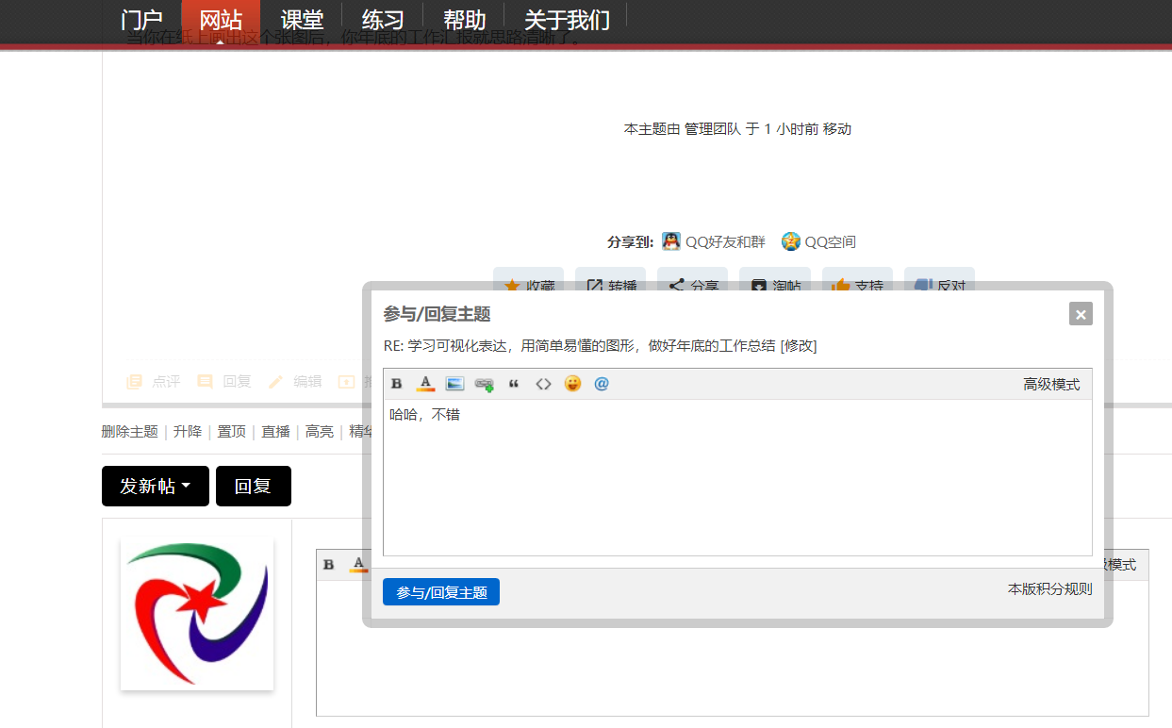Open the 发新帖 dropdown
Screen dimensions: 1172x728
tap(155, 486)
